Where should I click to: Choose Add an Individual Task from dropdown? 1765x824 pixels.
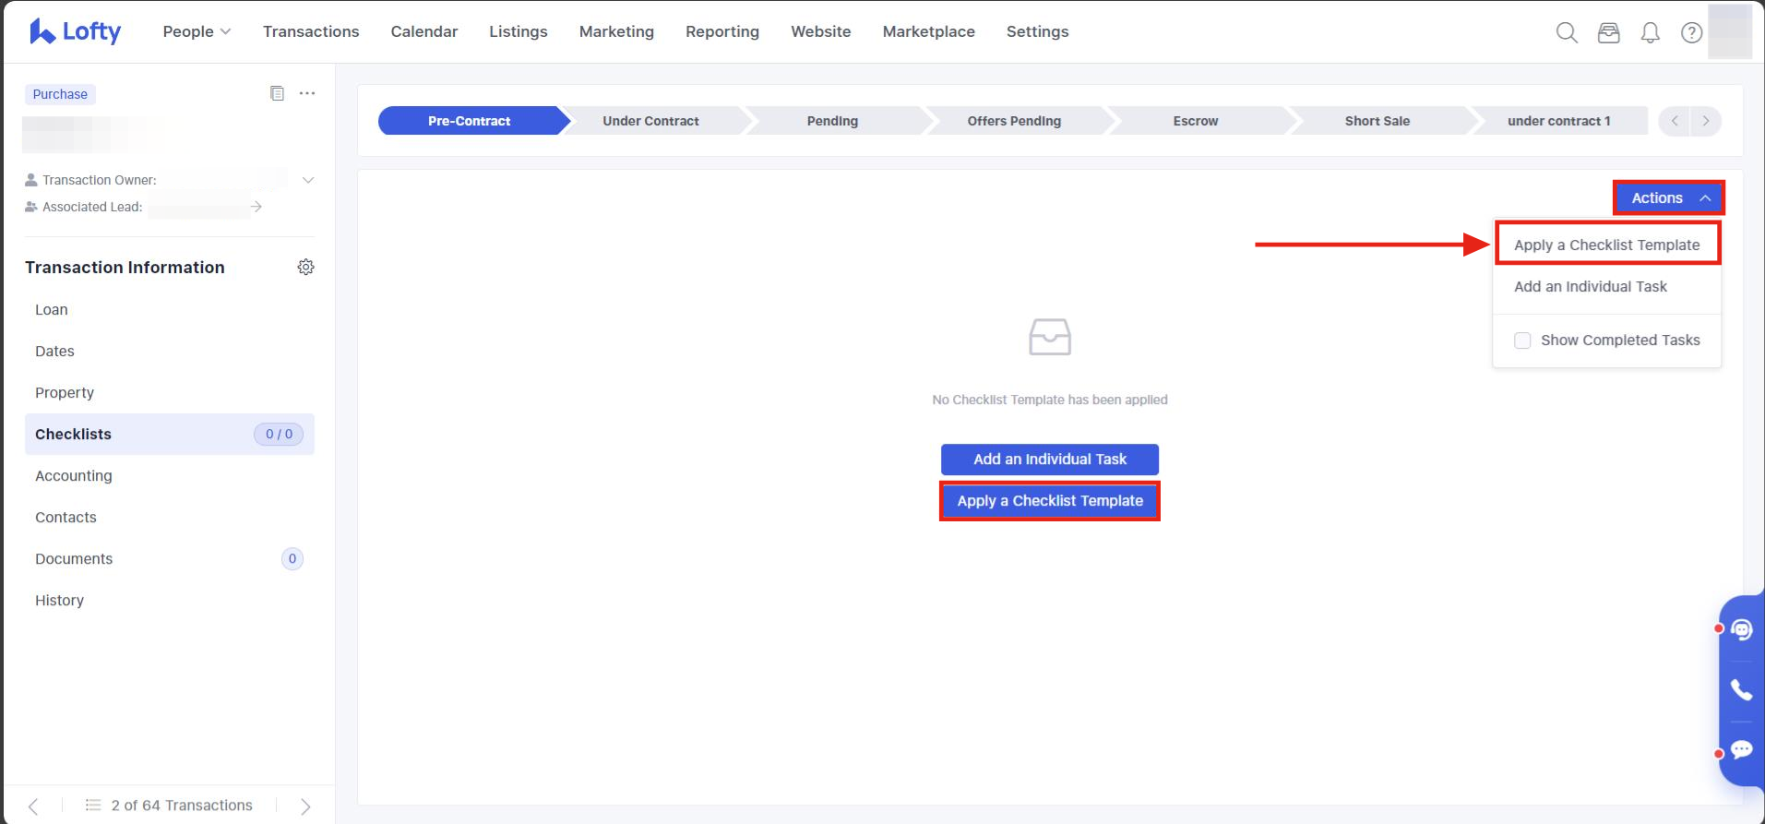point(1590,287)
